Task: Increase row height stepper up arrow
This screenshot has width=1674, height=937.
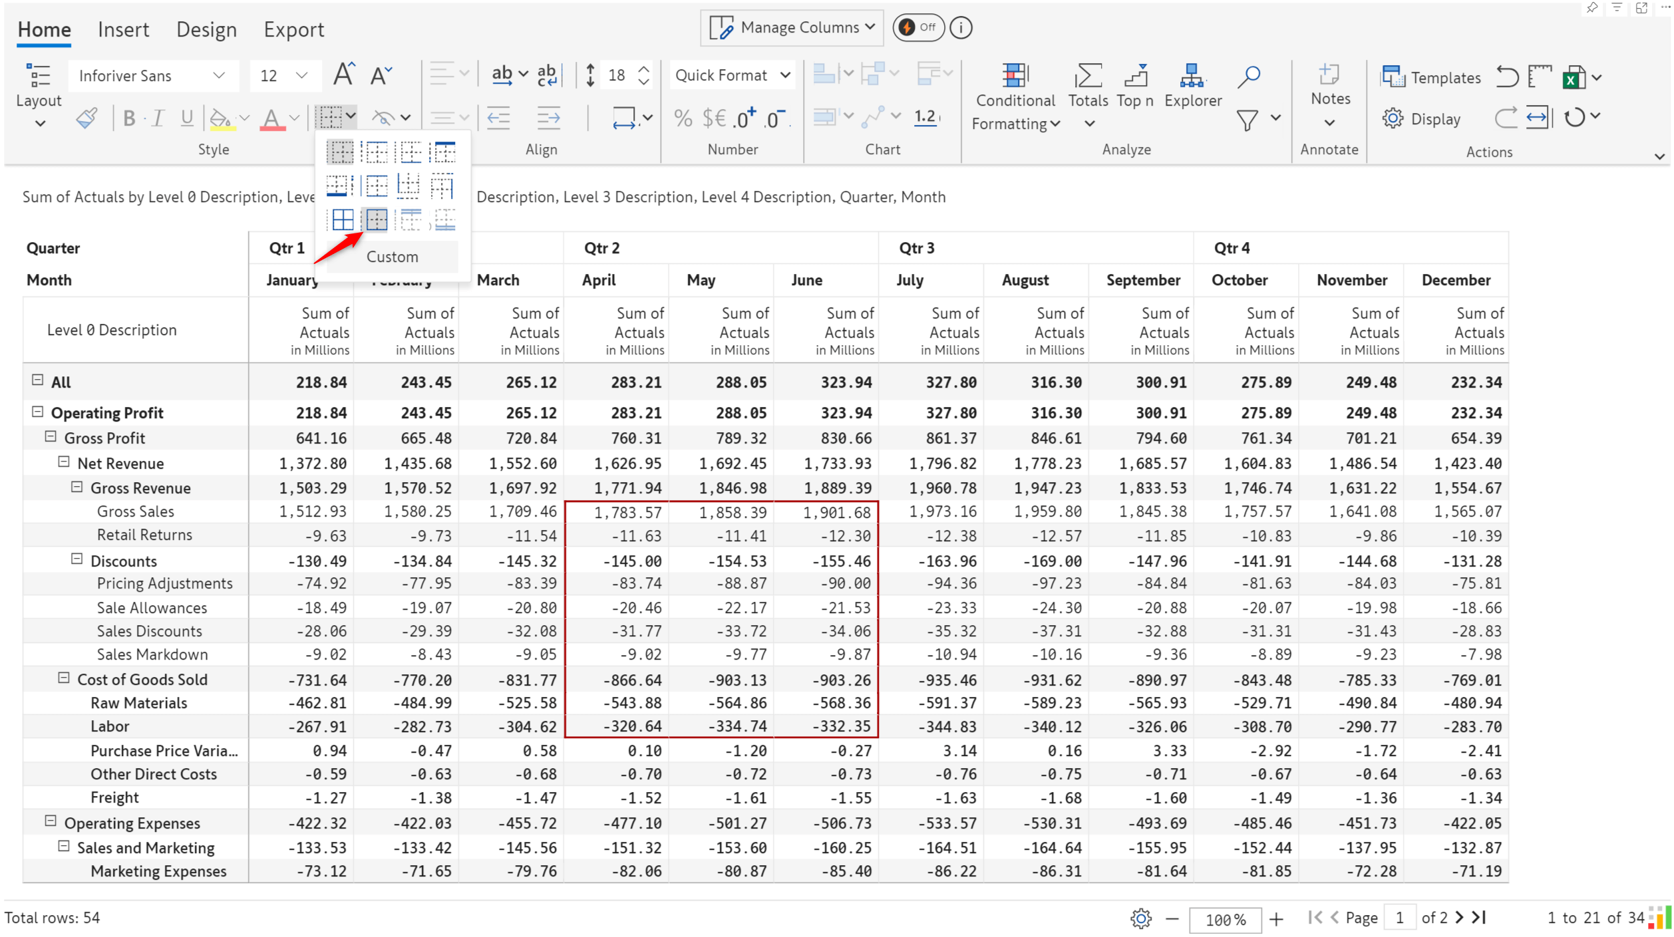Action: [x=643, y=69]
